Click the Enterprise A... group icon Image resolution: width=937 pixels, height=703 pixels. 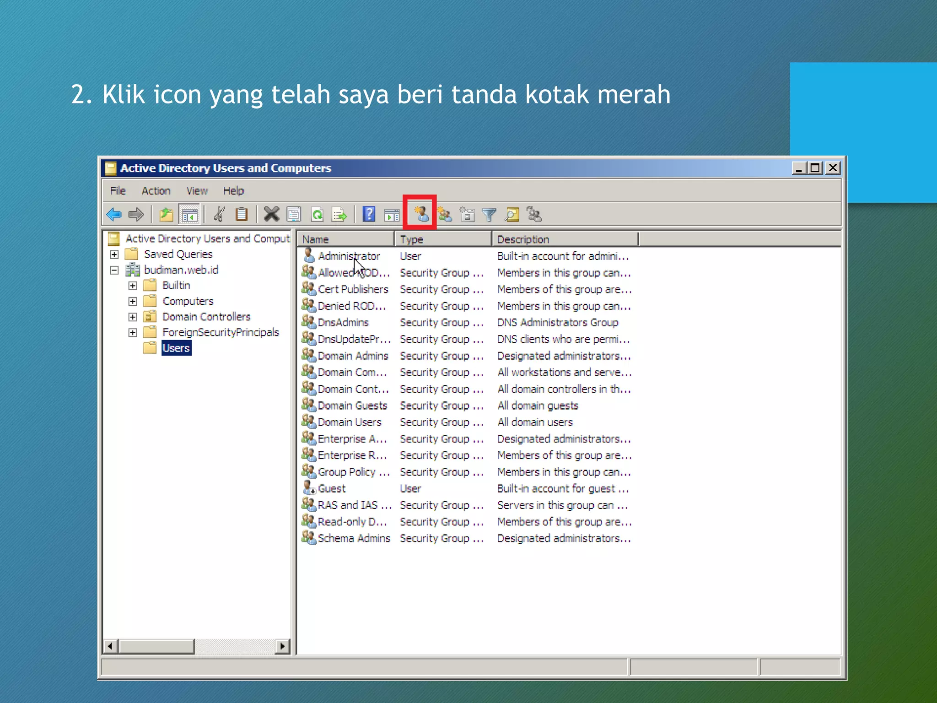(309, 438)
